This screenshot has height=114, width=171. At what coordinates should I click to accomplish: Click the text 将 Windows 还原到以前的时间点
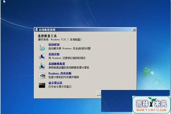tap(67, 58)
